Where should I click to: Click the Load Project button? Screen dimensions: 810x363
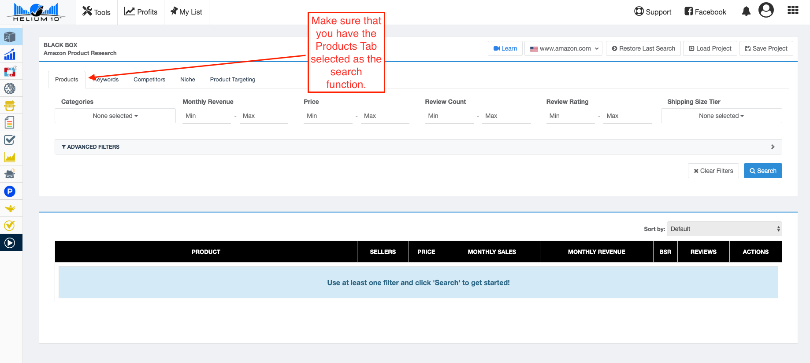click(710, 48)
